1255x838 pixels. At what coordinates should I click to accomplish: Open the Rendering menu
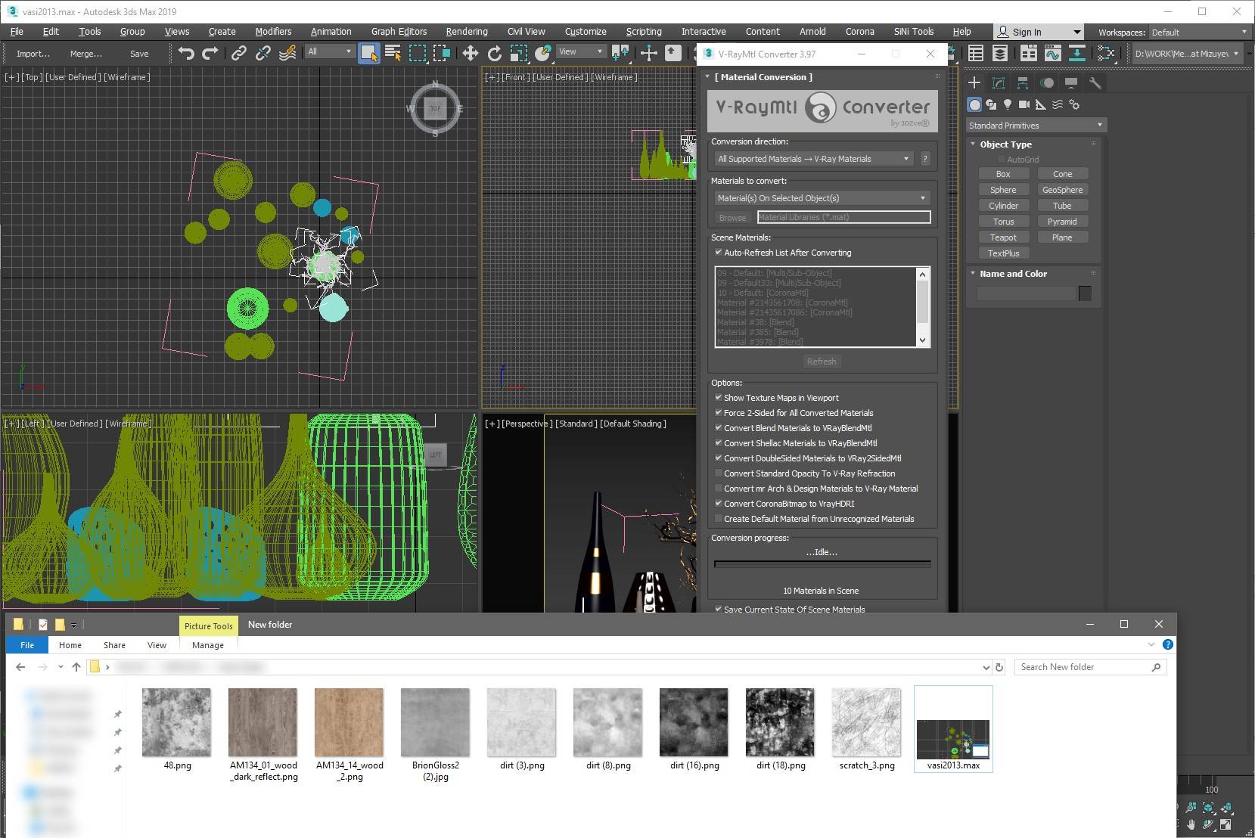[x=466, y=32]
